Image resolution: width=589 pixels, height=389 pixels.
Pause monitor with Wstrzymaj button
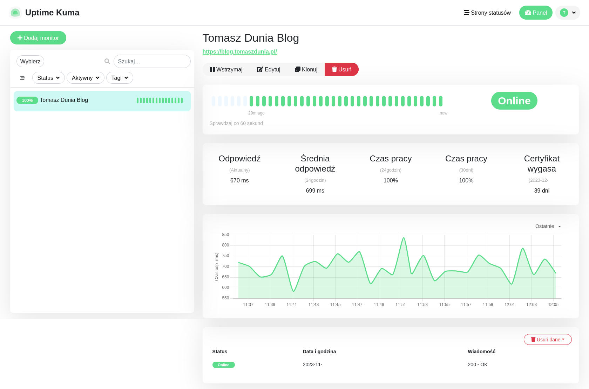pos(226,69)
